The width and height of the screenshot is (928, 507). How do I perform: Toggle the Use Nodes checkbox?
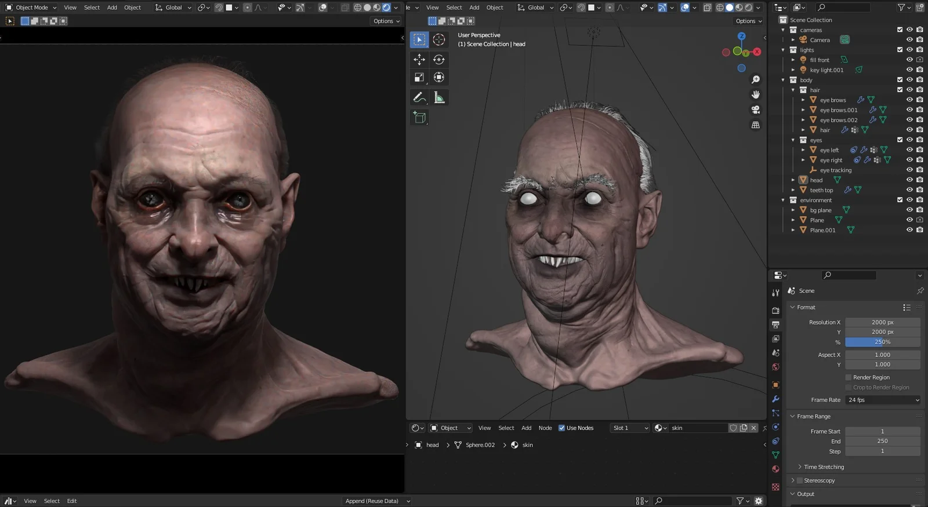coord(561,428)
